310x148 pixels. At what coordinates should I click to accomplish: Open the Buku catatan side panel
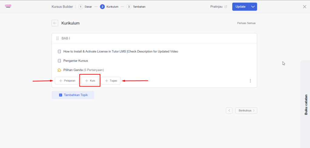pos(306,105)
